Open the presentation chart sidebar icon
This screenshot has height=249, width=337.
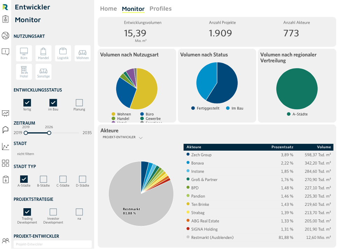5,113
